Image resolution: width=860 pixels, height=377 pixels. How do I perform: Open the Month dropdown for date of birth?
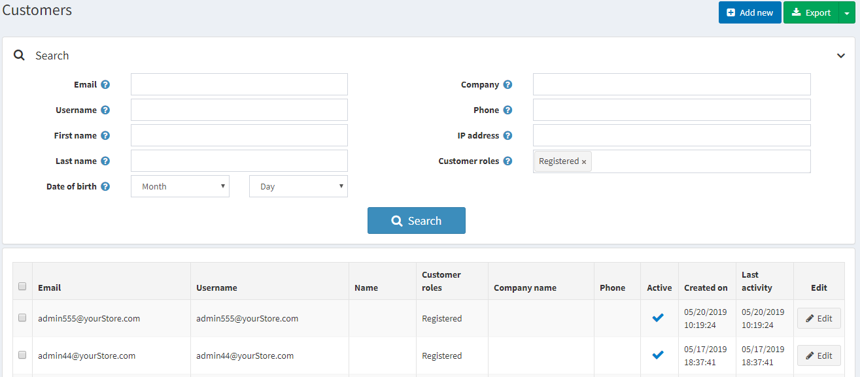coord(180,186)
